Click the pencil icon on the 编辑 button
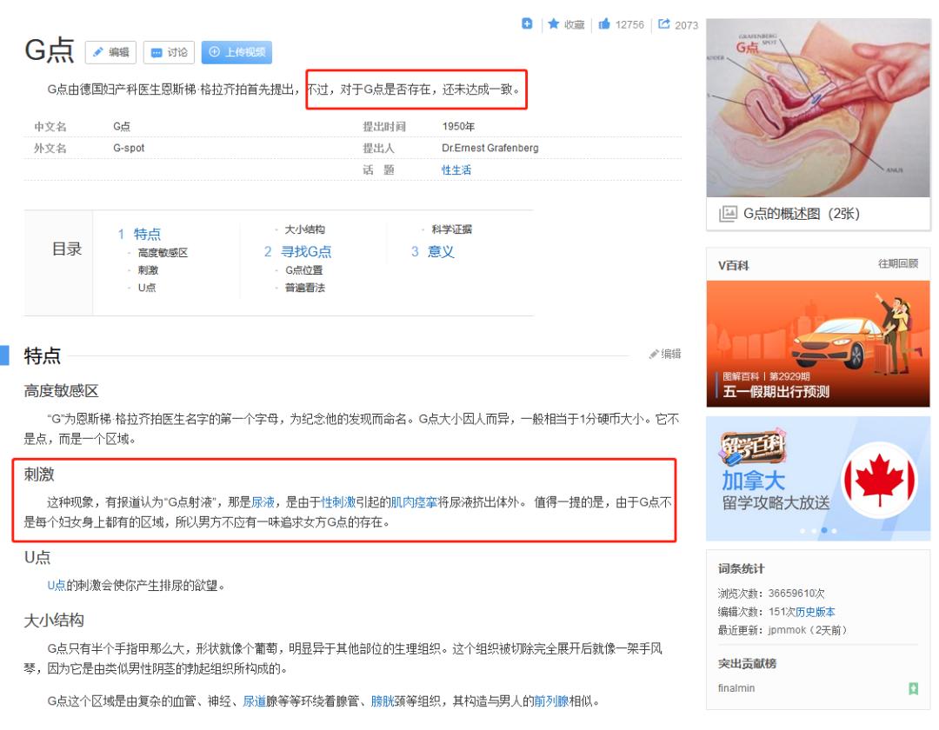 pos(98,52)
